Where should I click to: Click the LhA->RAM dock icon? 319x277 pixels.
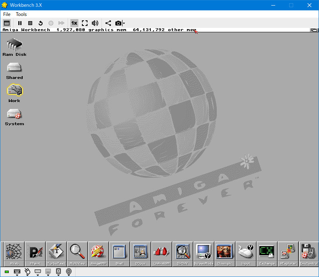(x=162, y=254)
